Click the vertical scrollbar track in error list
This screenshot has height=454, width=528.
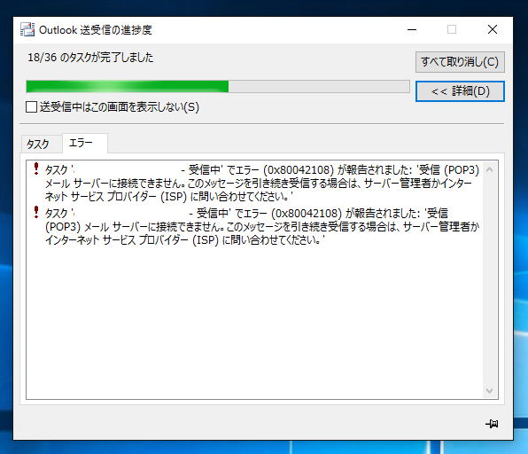coord(490,279)
